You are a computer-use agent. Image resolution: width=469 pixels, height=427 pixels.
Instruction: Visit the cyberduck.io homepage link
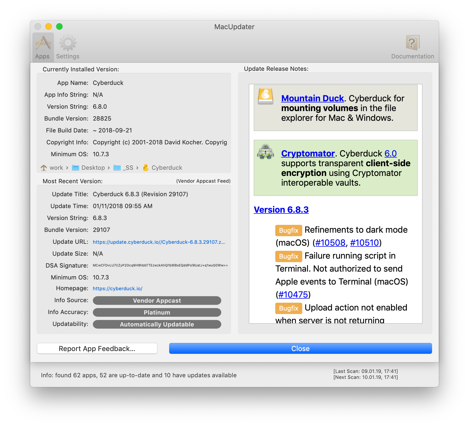[x=118, y=289]
